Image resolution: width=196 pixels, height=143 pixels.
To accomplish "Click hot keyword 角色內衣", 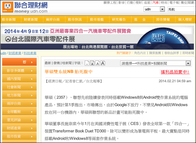I will [x=140, y=53].
